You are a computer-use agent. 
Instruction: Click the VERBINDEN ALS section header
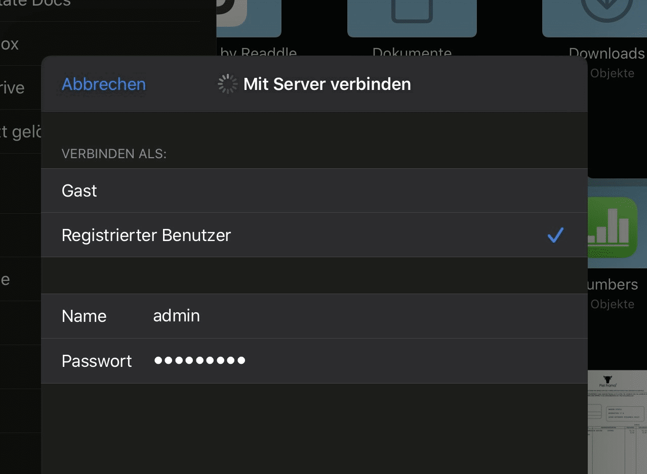tap(114, 154)
